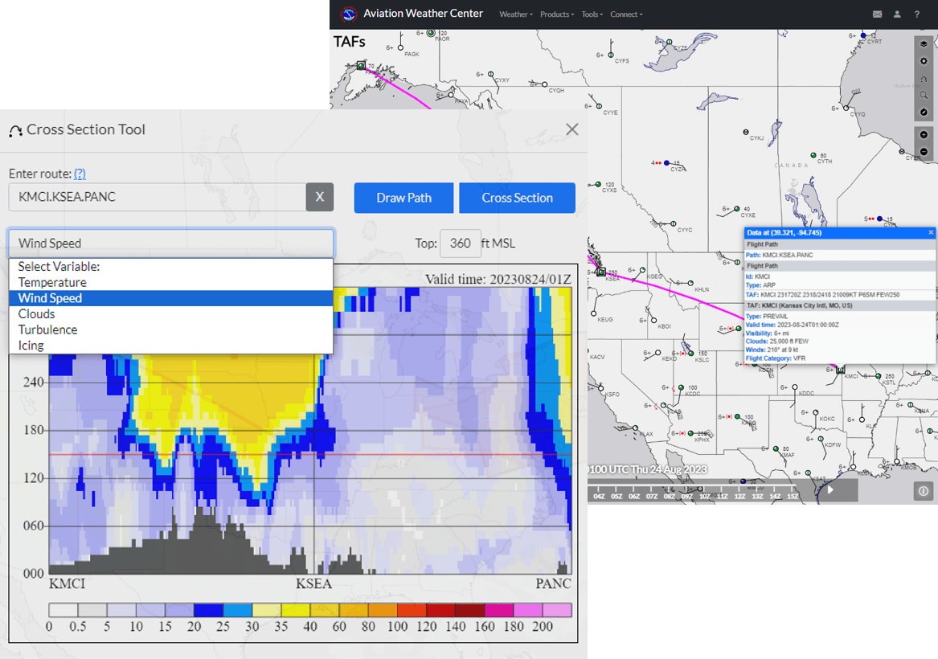The height and width of the screenshot is (659, 938).
Task: Open the Tools menu
Action: (x=592, y=14)
